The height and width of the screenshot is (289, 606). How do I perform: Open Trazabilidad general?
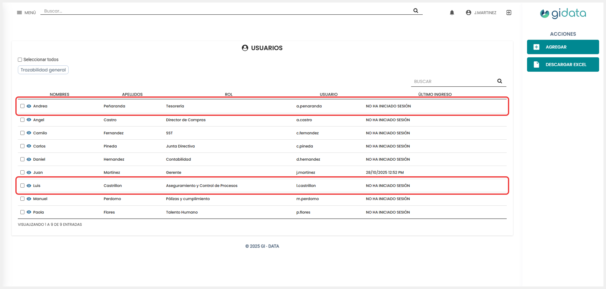click(43, 70)
